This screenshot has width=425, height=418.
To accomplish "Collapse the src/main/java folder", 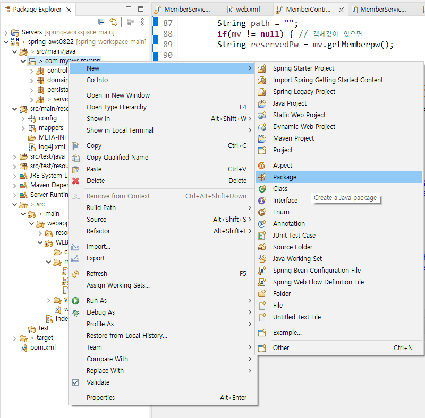I will pyautogui.click(x=15, y=51).
